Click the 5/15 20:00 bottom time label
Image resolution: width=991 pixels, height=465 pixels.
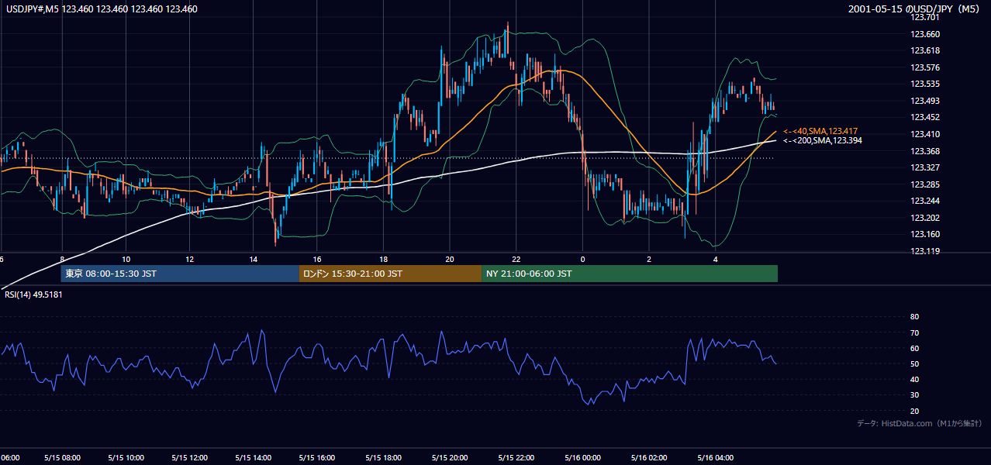[x=449, y=458]
